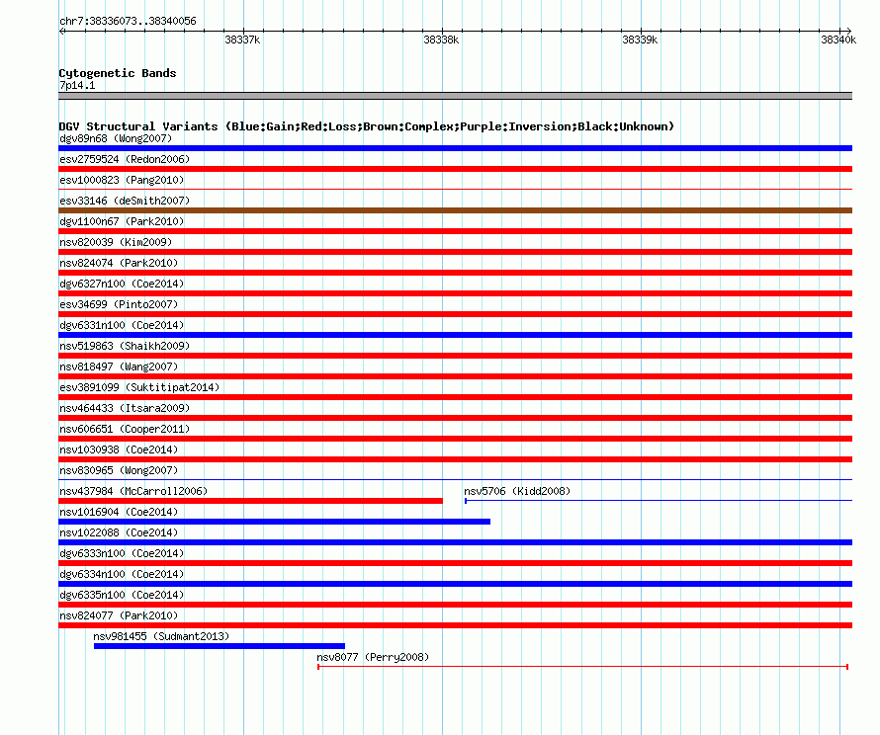Click the nsv8077 (Perry2008) label
Image resolution: width=880 pixels, height=735 pixels.
373,657
